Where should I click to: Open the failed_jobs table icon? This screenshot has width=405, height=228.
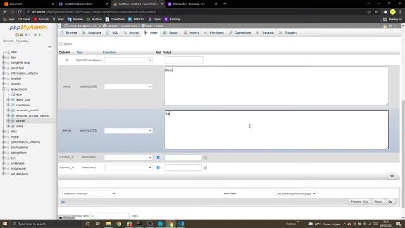tap(13, 99)
